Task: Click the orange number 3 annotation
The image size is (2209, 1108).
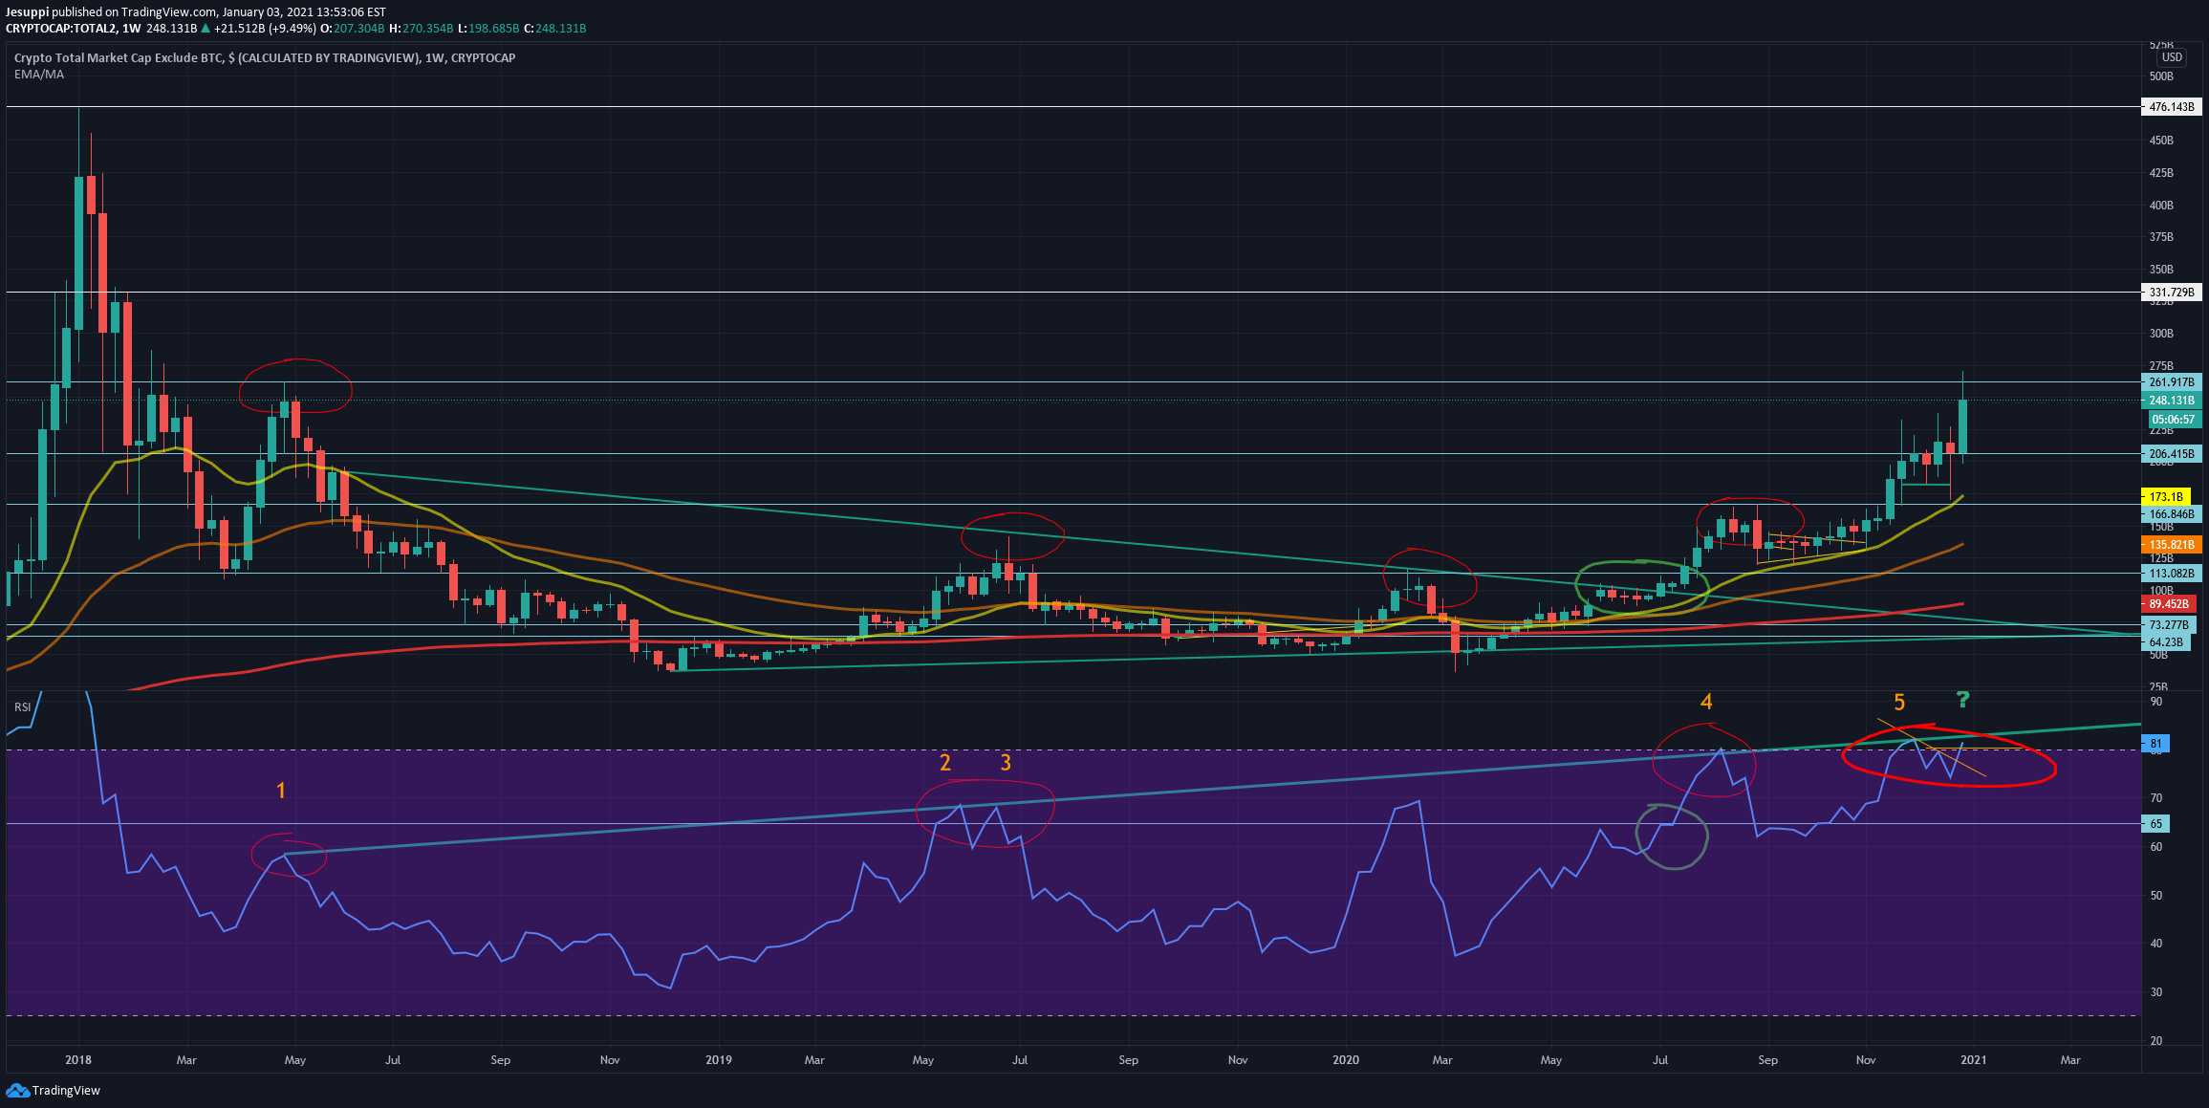Action: [1006, 762]
